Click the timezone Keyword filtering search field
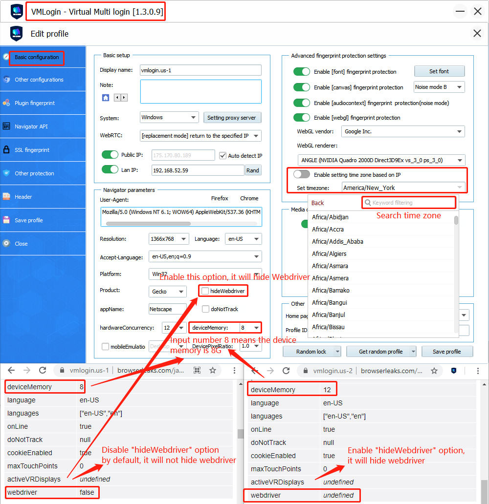The image size is (489, 504). (x=409, y=202)
